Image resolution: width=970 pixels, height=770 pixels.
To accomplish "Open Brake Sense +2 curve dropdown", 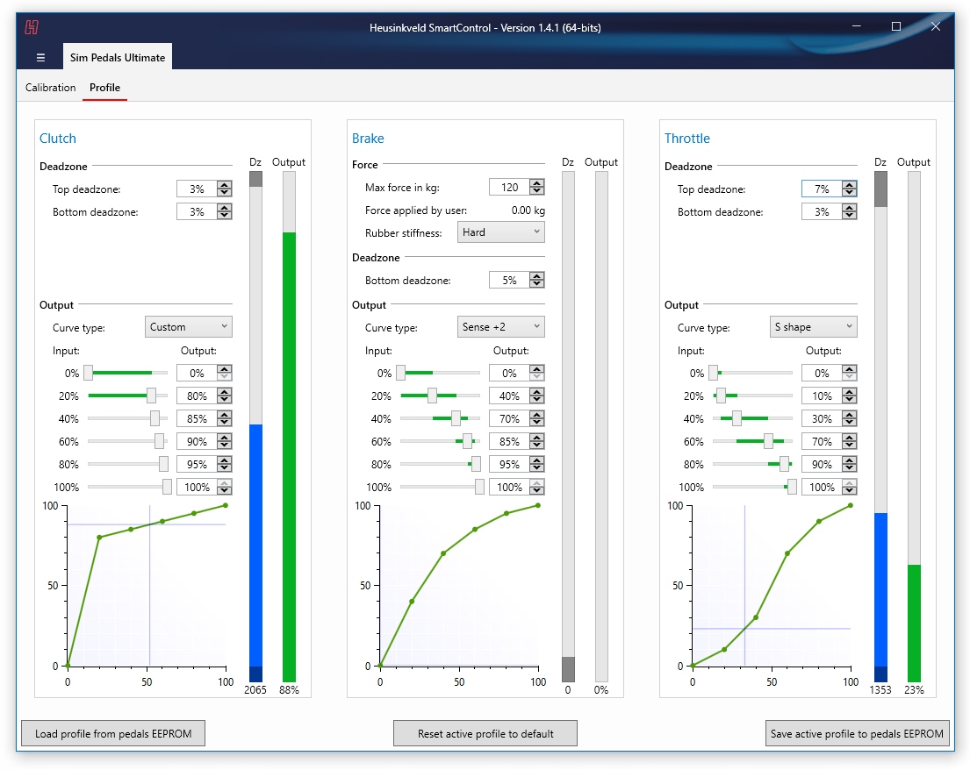I will (501, 327).
